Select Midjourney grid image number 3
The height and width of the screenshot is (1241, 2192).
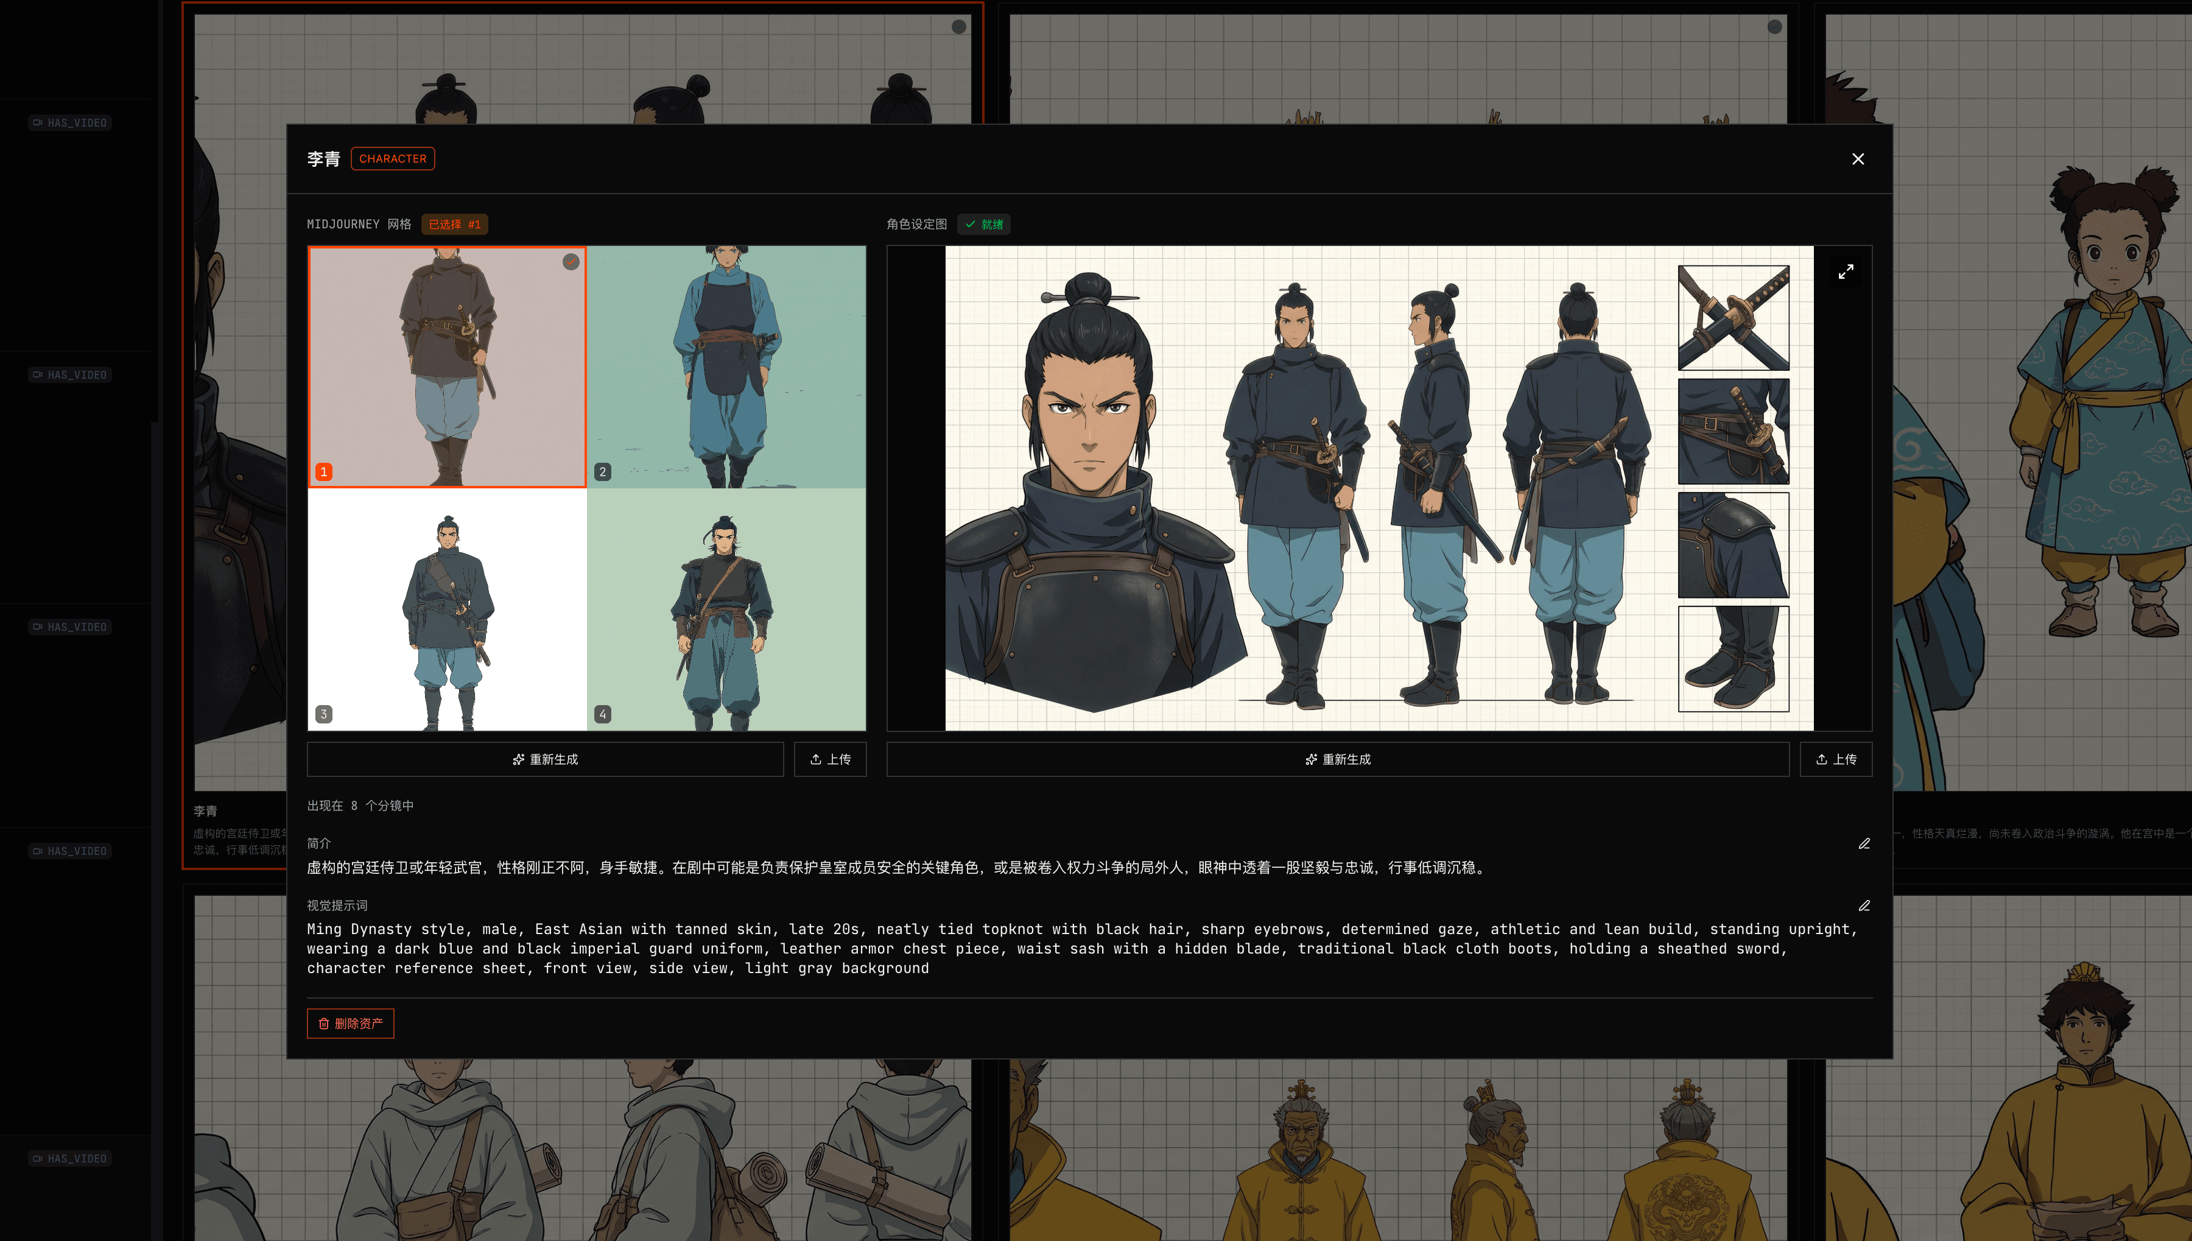448,610
